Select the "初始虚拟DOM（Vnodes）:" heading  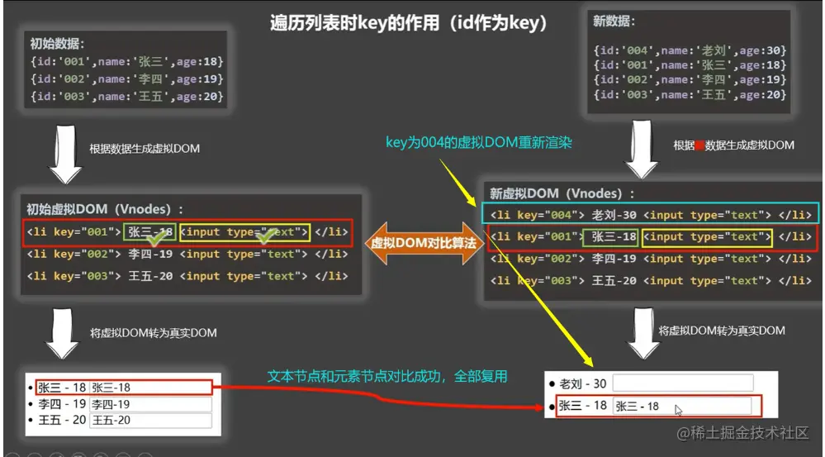[x=105, y=209]
